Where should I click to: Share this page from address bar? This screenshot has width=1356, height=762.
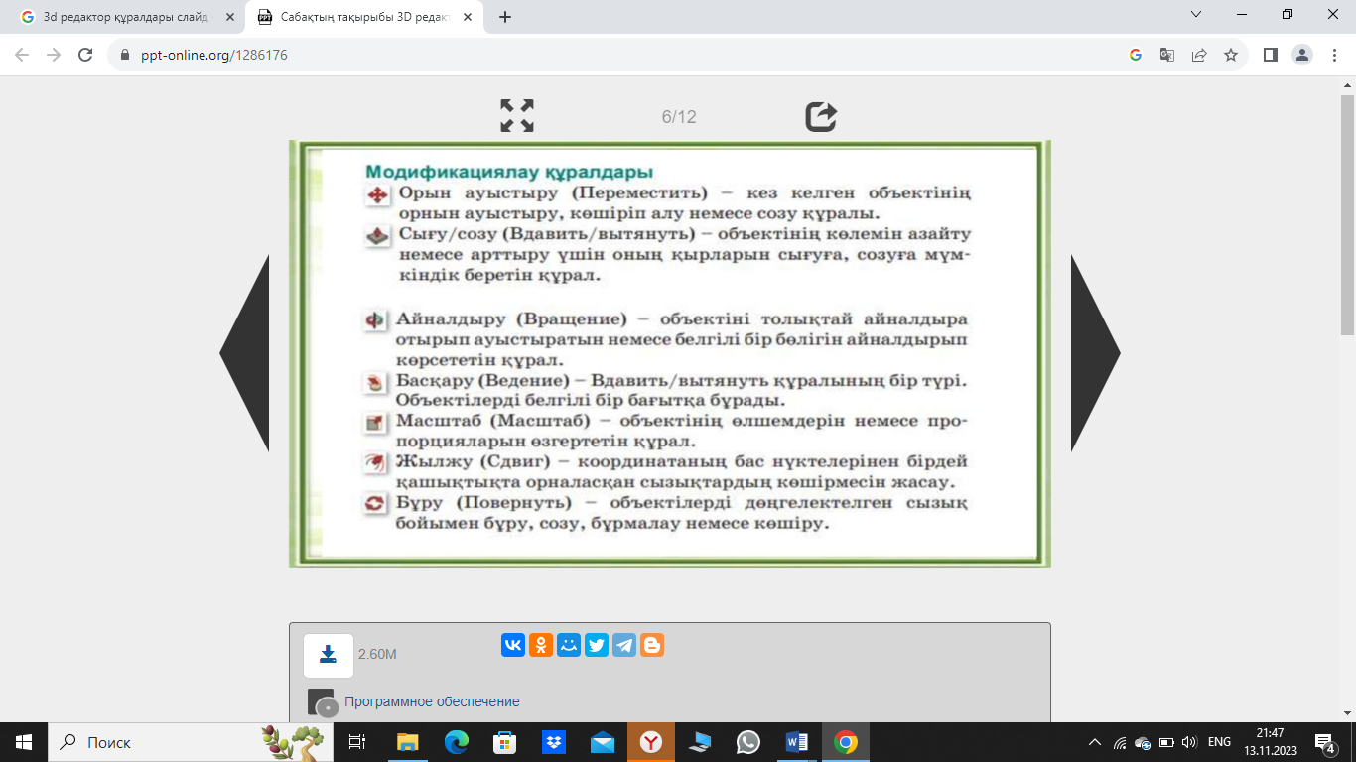pyautogui.click(x=1199, y=56)
